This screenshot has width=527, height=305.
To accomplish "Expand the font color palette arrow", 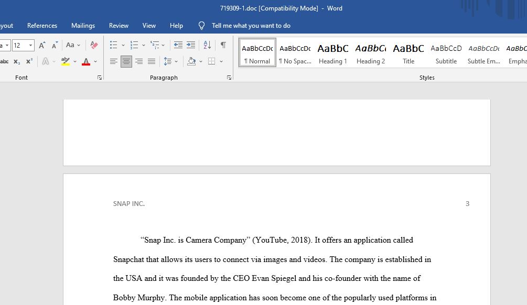I will (x=95, y=61).
